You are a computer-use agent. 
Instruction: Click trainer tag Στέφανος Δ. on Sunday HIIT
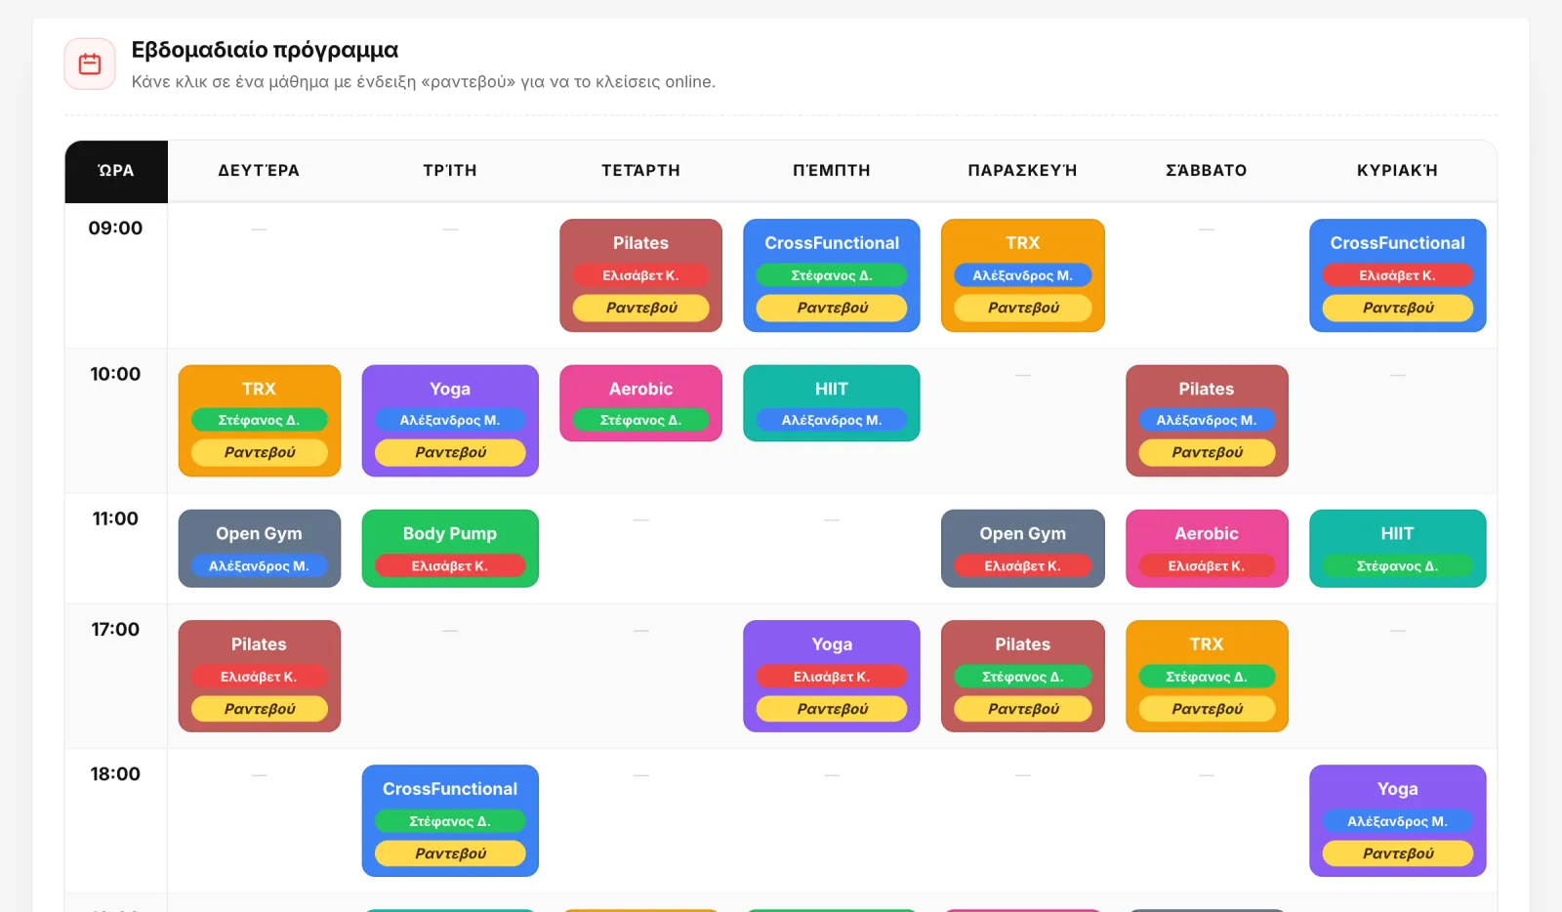click(x=1398, y=566)
